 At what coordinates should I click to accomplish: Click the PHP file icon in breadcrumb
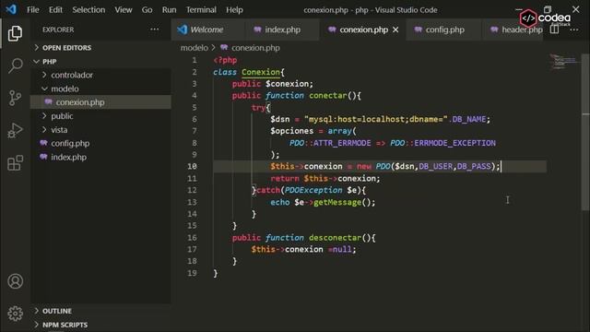pyautogui.click(x=224, y=47)
